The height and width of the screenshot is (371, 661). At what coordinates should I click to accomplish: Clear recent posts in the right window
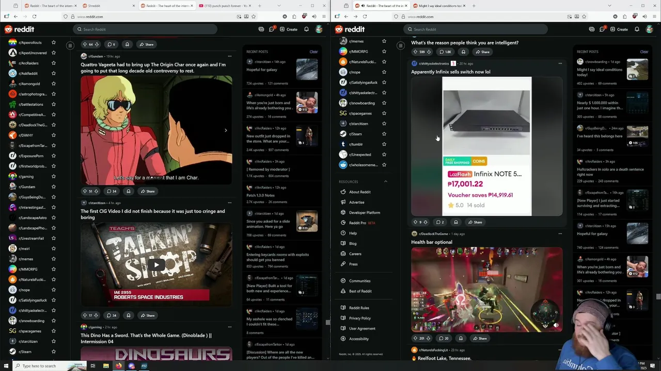pos(644,52)
